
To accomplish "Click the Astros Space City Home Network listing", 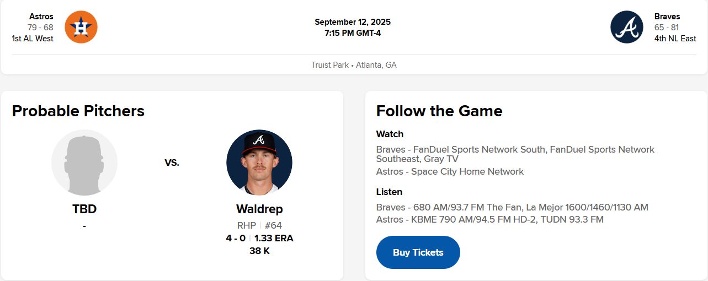I will click(450, 171).
